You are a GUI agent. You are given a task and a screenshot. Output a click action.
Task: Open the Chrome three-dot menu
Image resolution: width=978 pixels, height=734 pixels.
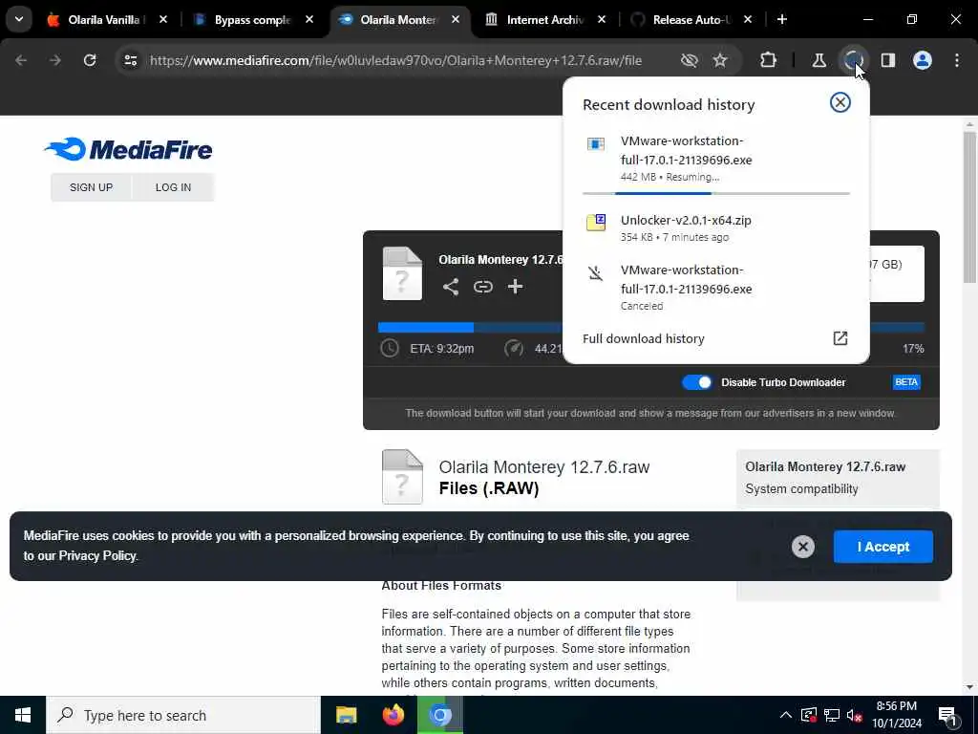click(957, 60)
